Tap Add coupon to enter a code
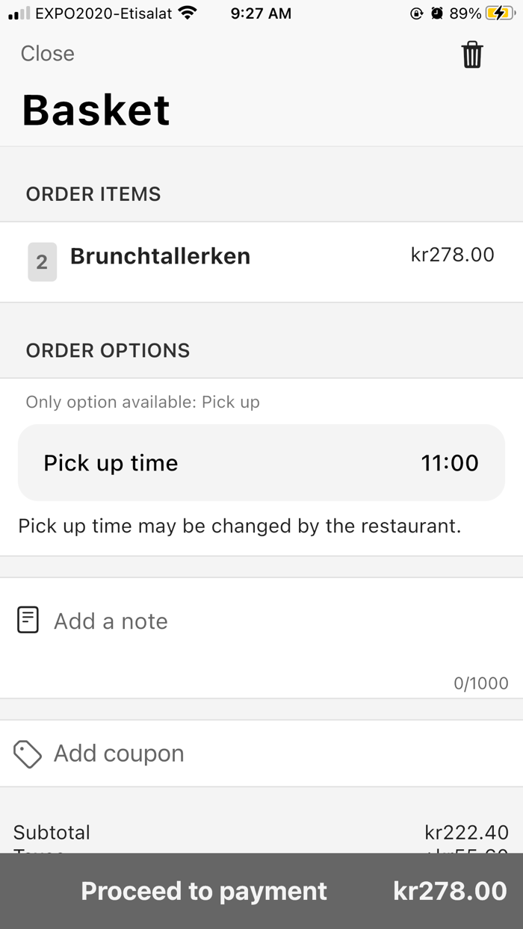Screen dimensions: 523x929 (x=119, y=754)
